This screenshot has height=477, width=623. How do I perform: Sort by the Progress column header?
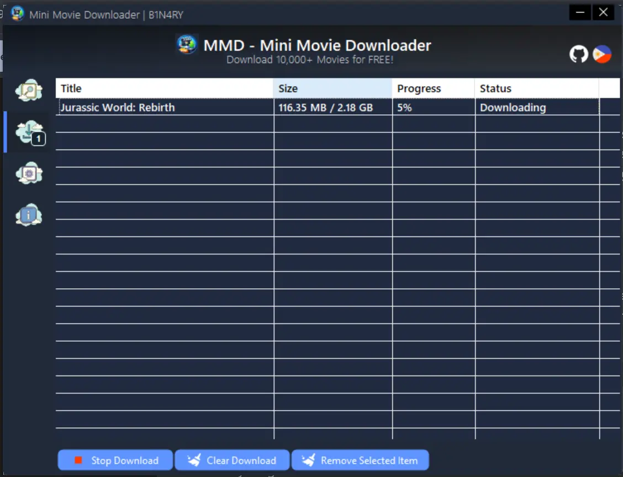[433, 88]
